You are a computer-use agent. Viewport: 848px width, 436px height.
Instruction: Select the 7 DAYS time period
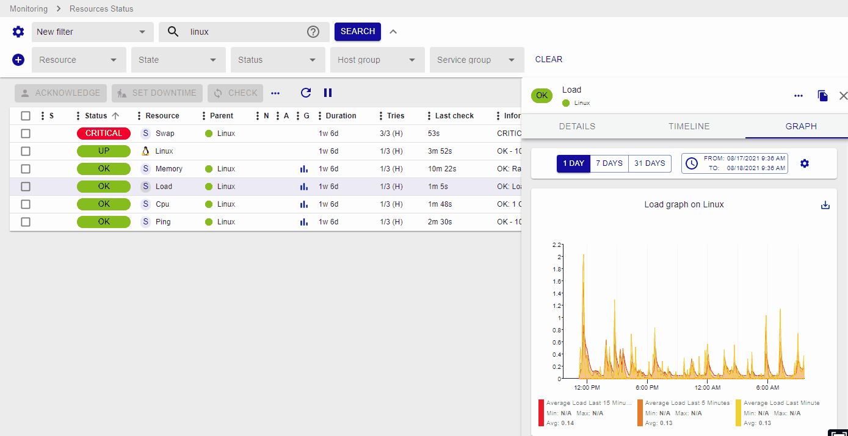point(609,163)
